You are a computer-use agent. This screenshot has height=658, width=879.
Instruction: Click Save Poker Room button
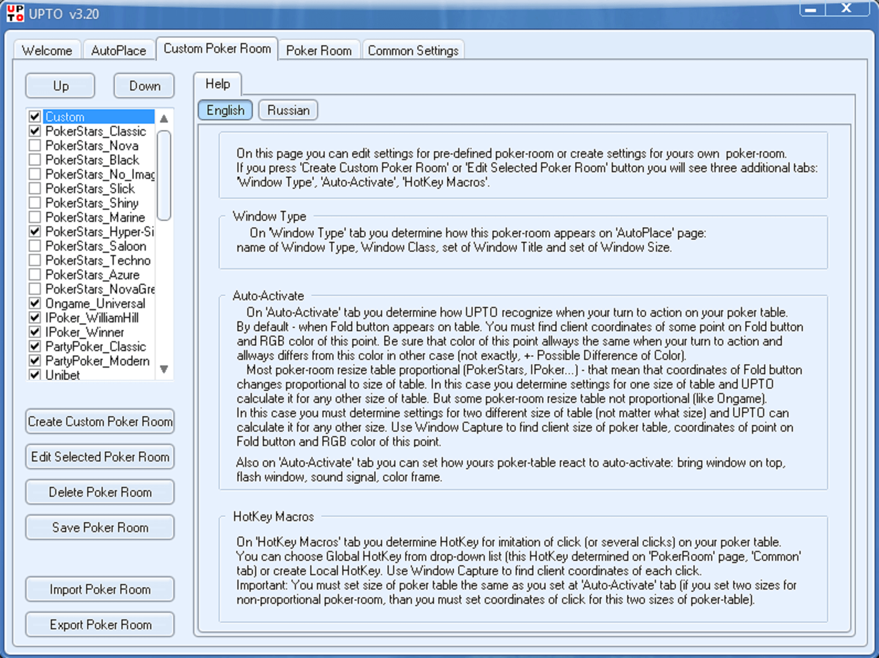[x=100, y=528]
